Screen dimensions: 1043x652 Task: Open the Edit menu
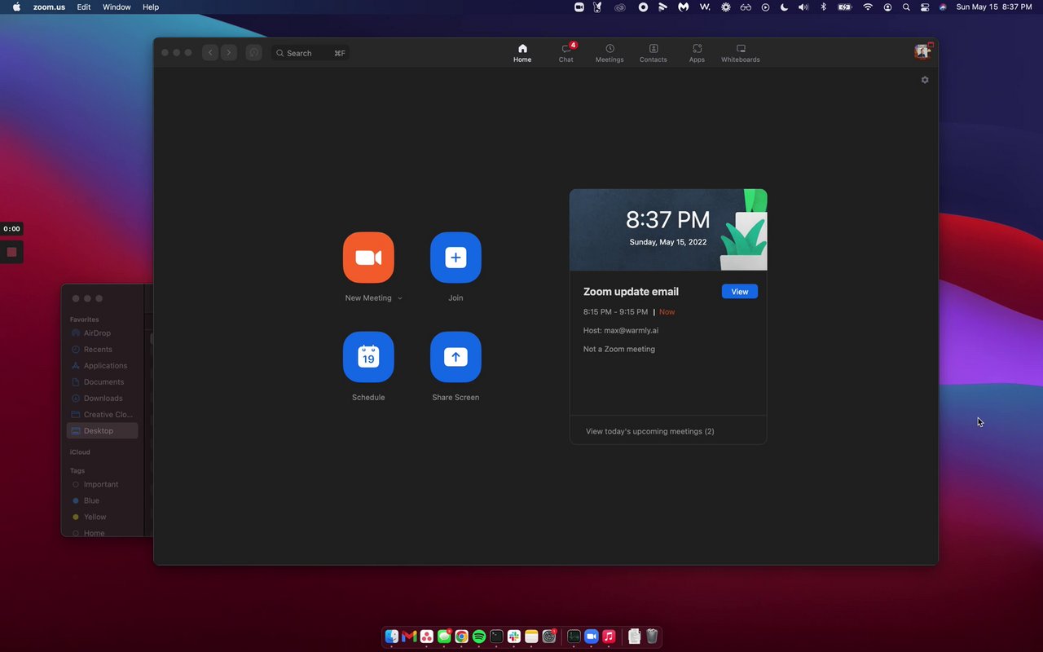pos(84,7)
